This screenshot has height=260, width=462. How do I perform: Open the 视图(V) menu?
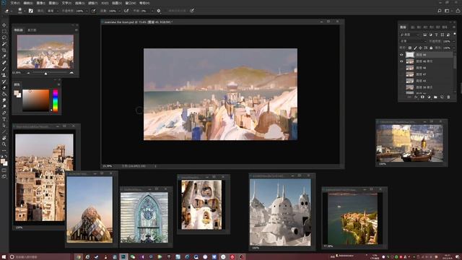pyautogui.click(x=117, y=3)
